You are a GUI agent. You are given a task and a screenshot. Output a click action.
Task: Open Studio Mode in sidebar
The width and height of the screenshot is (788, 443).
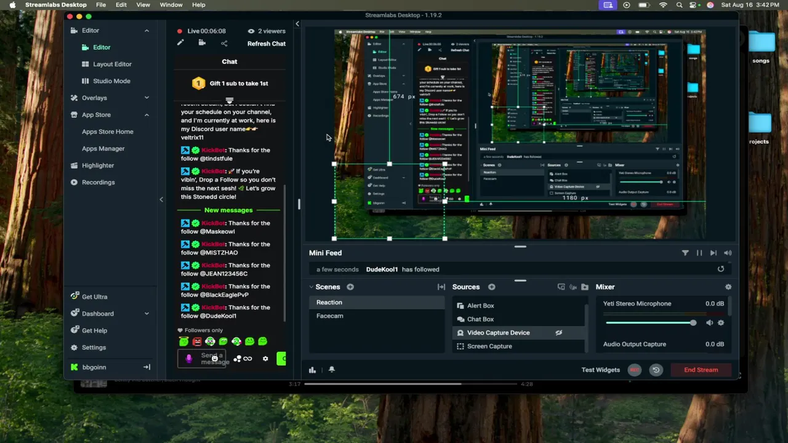(111, 81)
